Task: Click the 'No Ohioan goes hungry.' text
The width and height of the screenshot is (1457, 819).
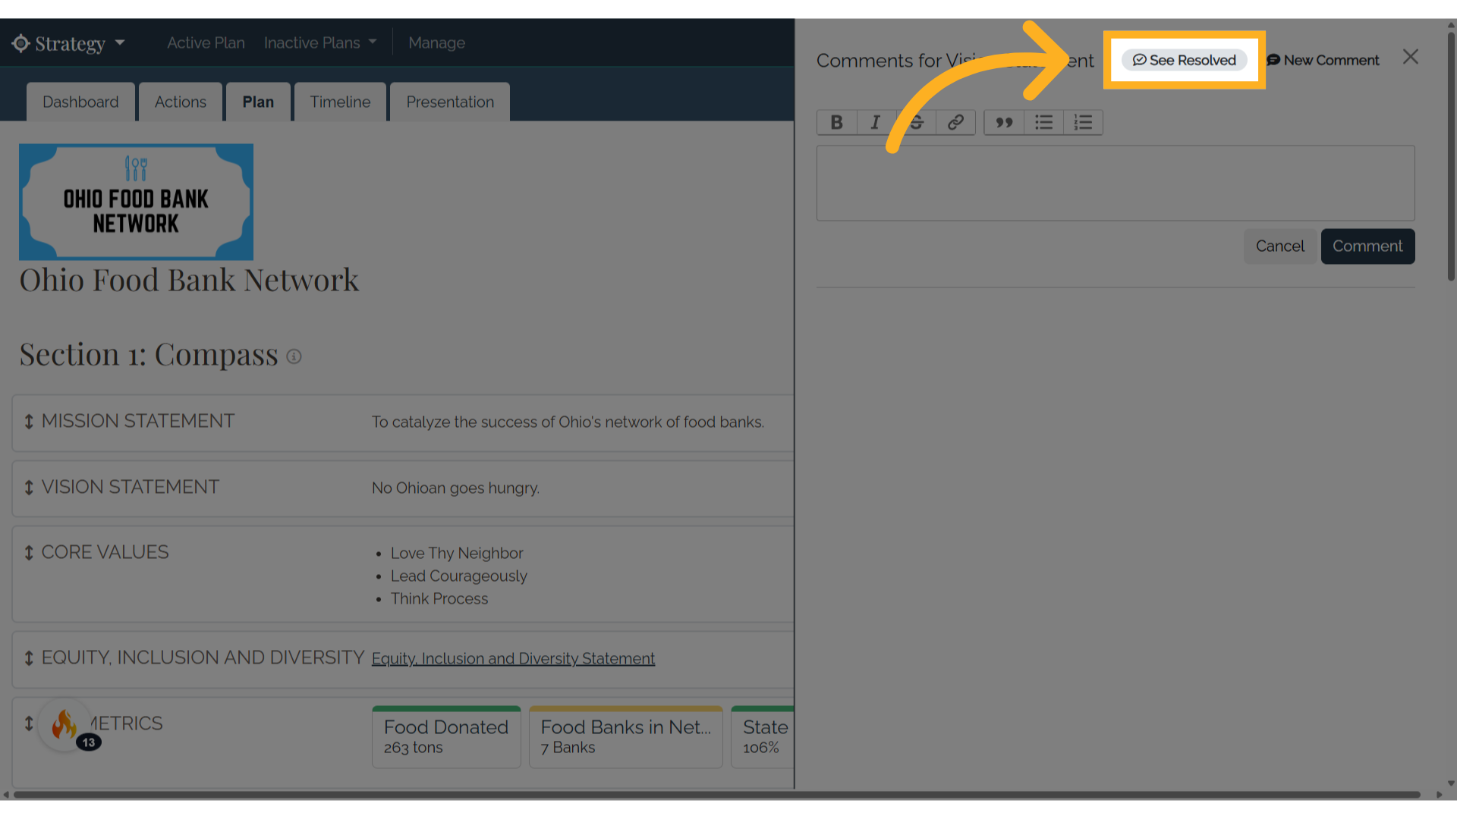Action: 455,488
